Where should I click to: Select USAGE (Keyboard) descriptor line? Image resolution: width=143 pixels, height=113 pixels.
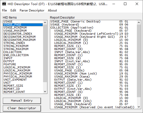[94, 25]
